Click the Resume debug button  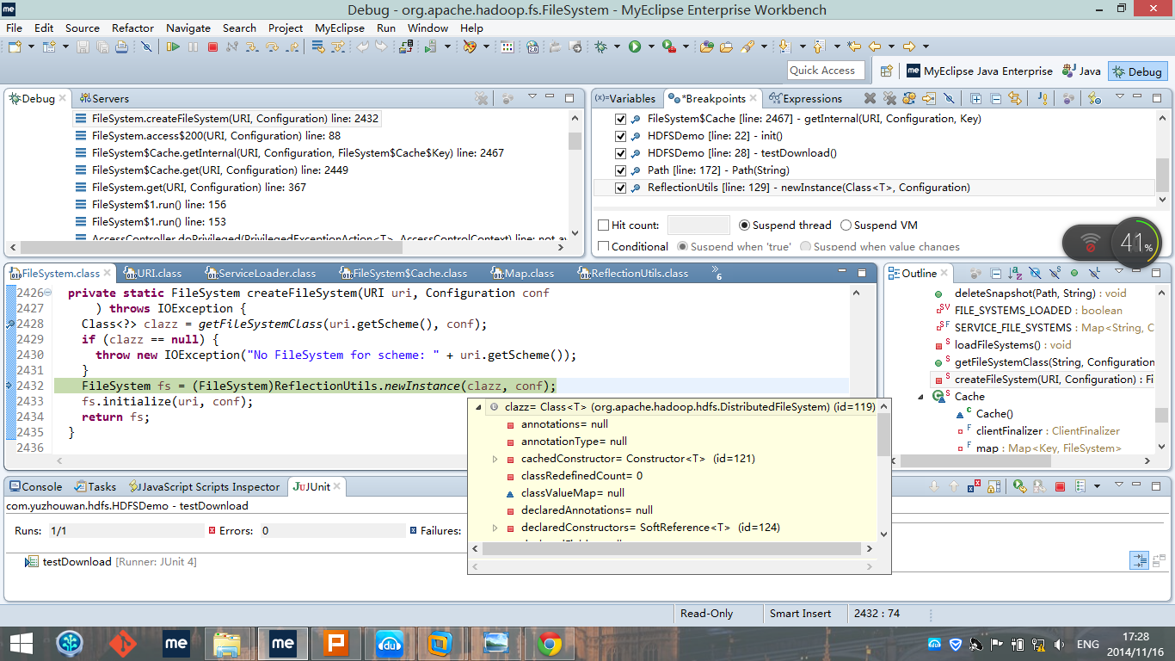[x=173, y=46]
